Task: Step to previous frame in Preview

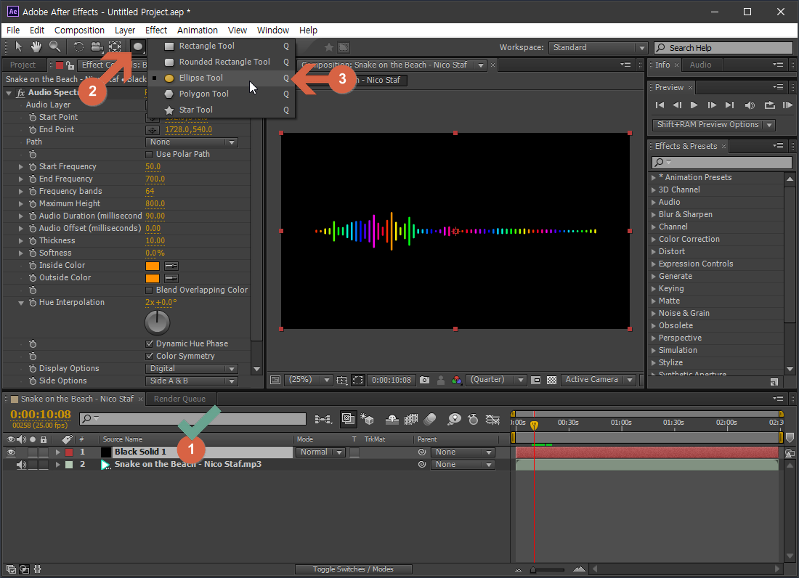Action: [677, 105]
